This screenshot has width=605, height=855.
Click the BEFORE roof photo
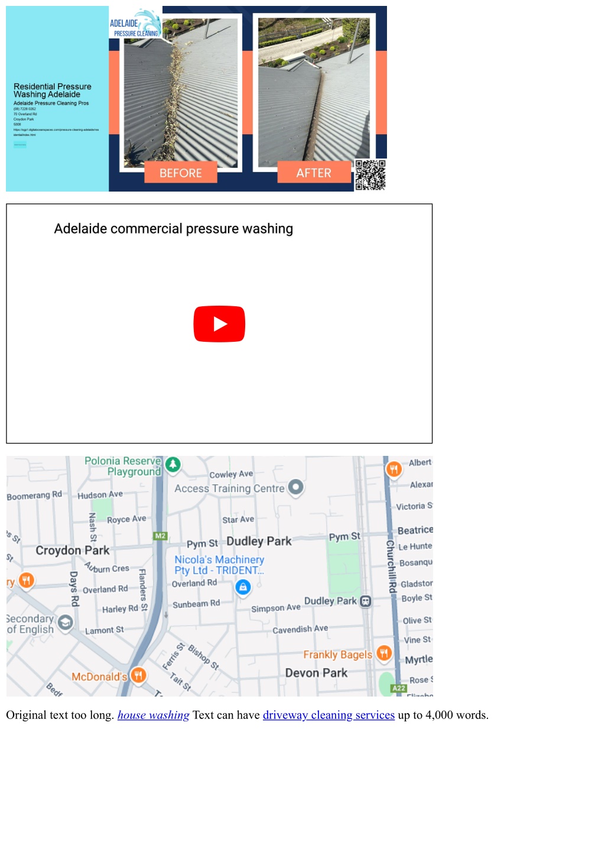click(181, 92)
